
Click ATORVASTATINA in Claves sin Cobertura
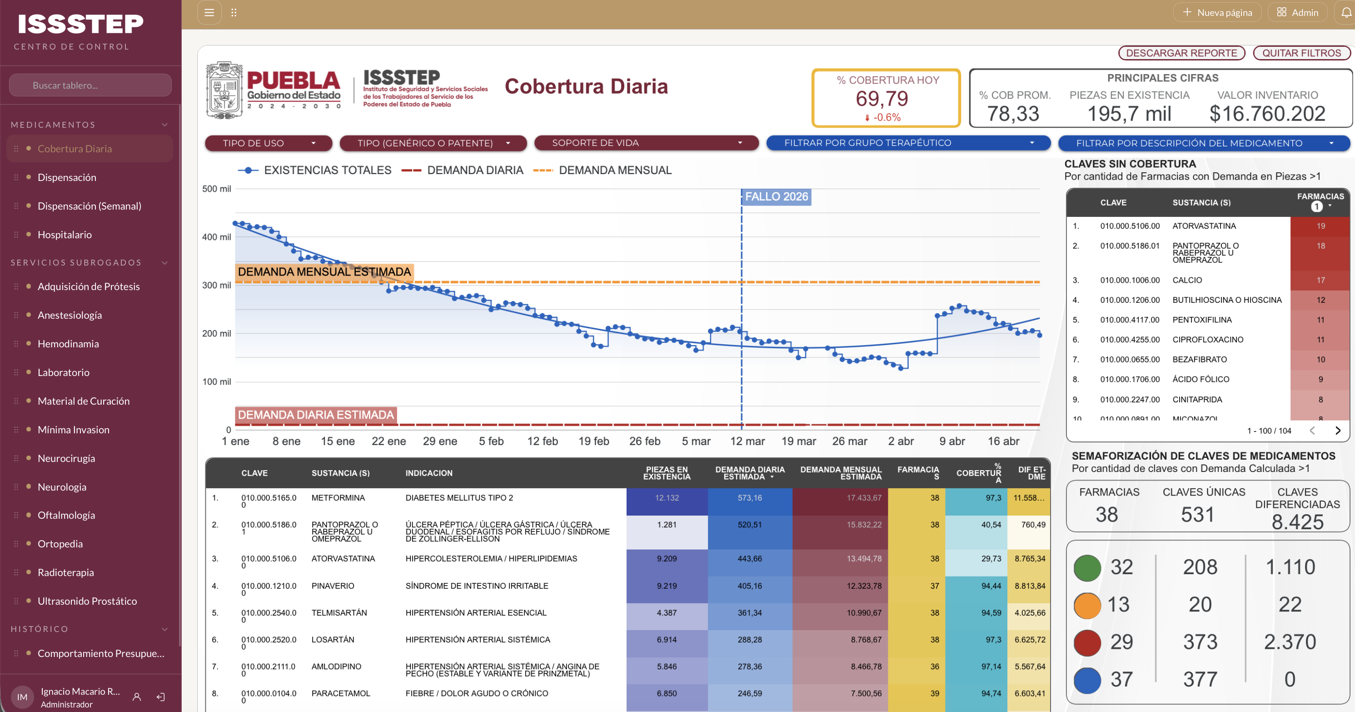click(x=1204, y=226)
